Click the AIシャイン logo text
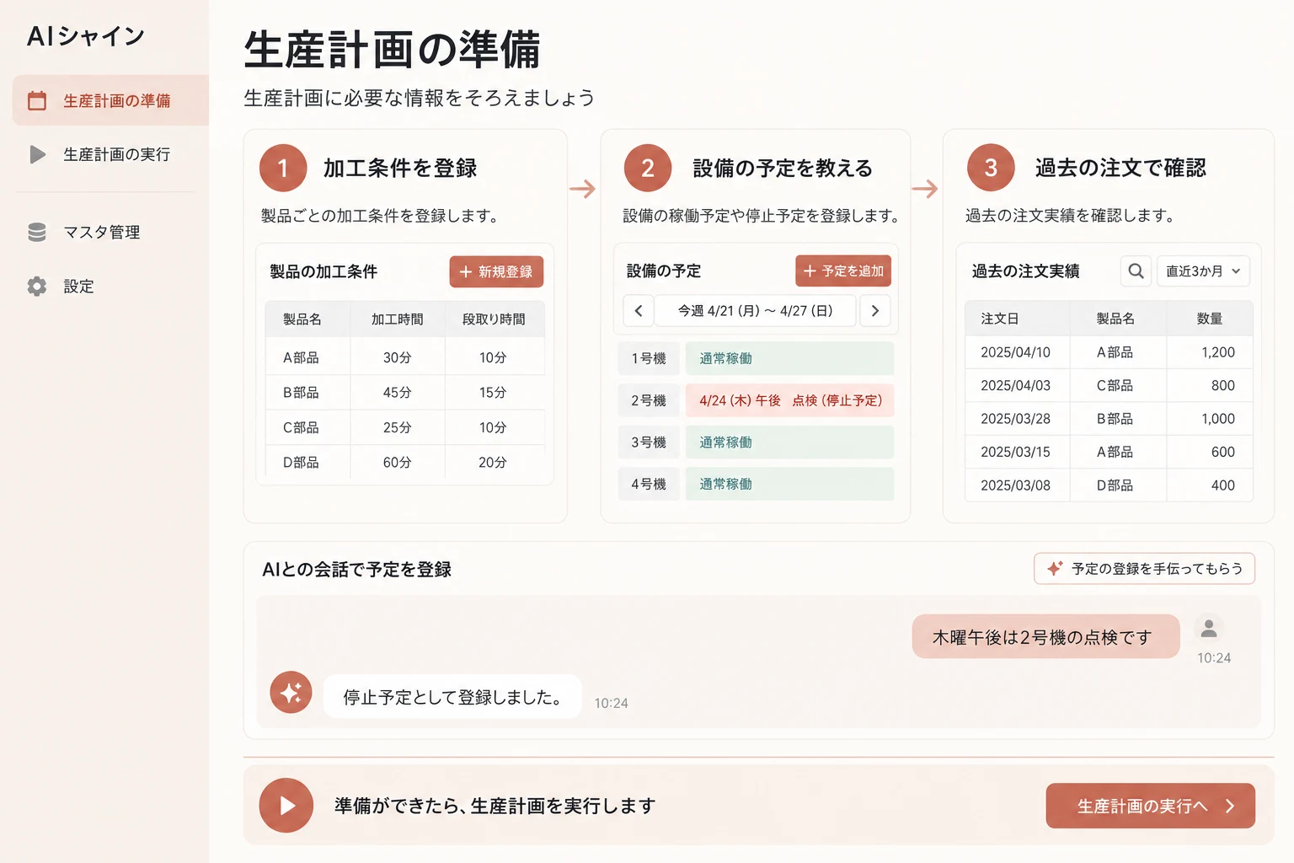This screenshot has width=1294, height=863. coord(86,36)
